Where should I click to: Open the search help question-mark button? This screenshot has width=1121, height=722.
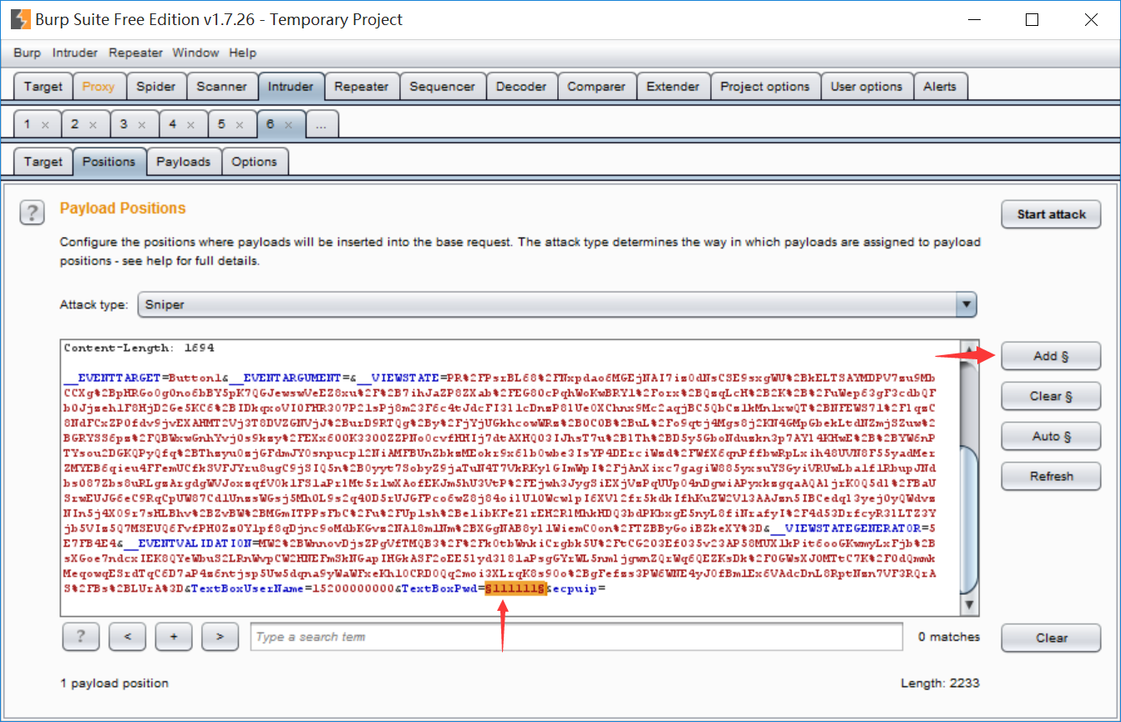[x=81, y=637]
